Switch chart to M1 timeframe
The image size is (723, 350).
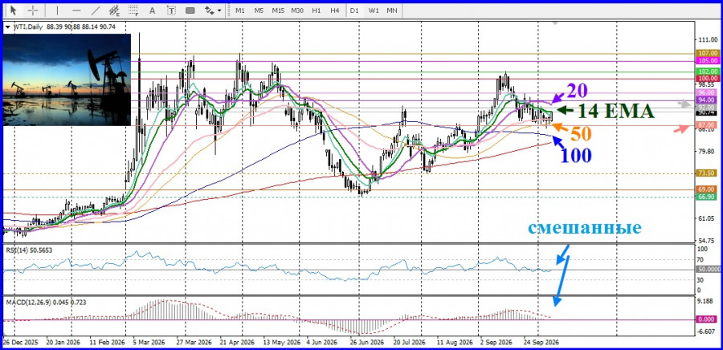pos(239,10)
